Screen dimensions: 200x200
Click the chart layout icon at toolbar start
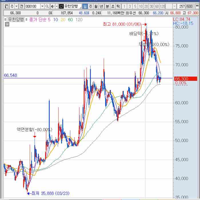(x=6, y=6)
